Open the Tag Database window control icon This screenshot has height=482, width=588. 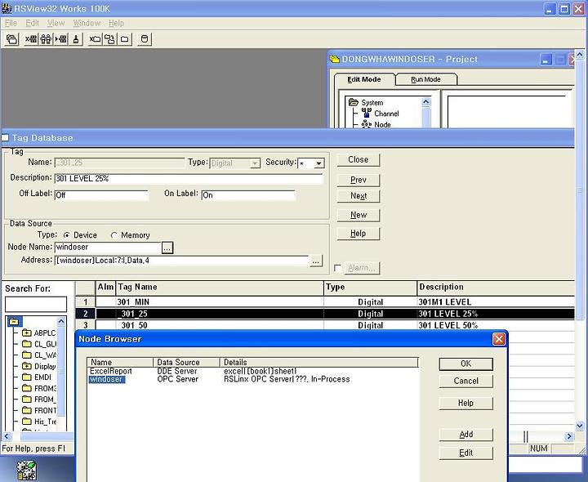[x=5, y=138]
